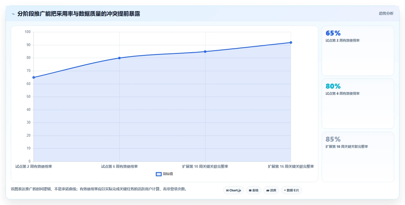Click the y-axis value 100

point(28,32)
